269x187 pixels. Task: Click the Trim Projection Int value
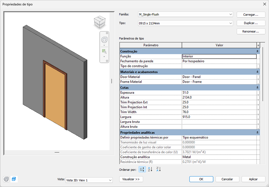[219, 107]
